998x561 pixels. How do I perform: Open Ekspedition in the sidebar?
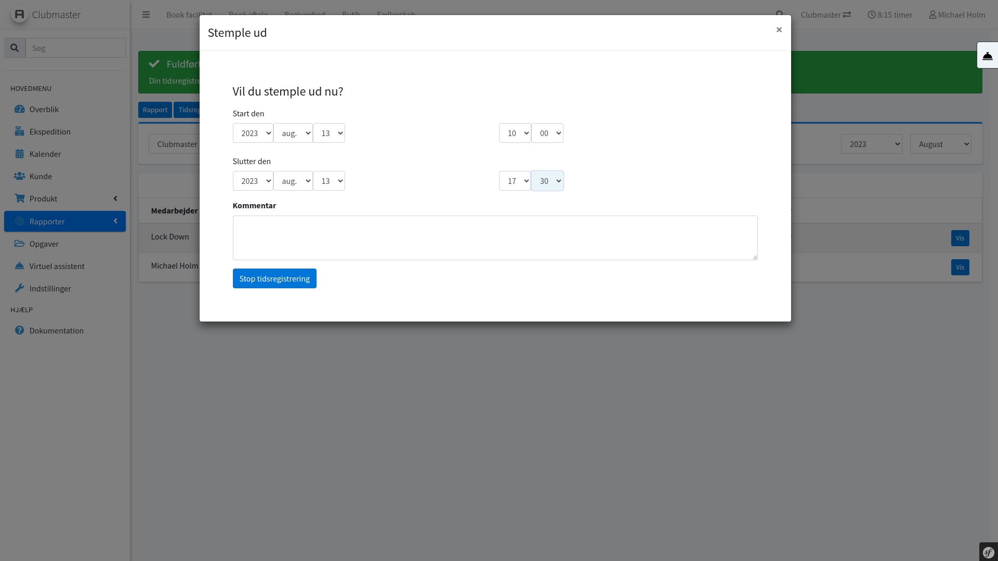[50, 131]
